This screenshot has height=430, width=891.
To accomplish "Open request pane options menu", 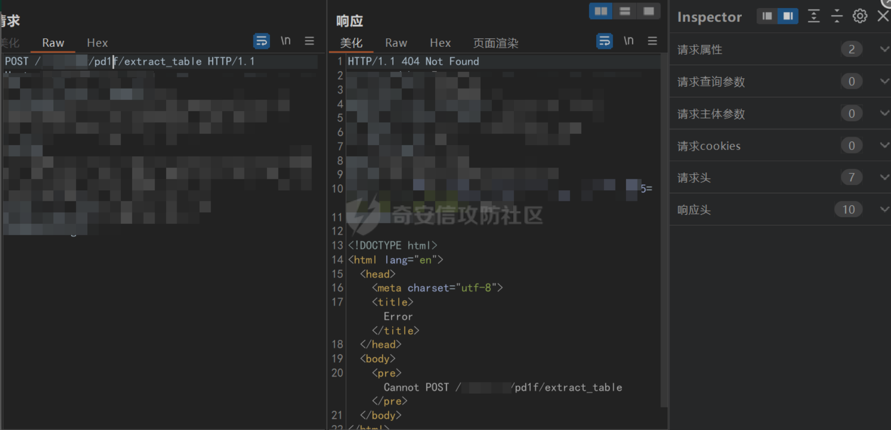I will tap(309, 41).
